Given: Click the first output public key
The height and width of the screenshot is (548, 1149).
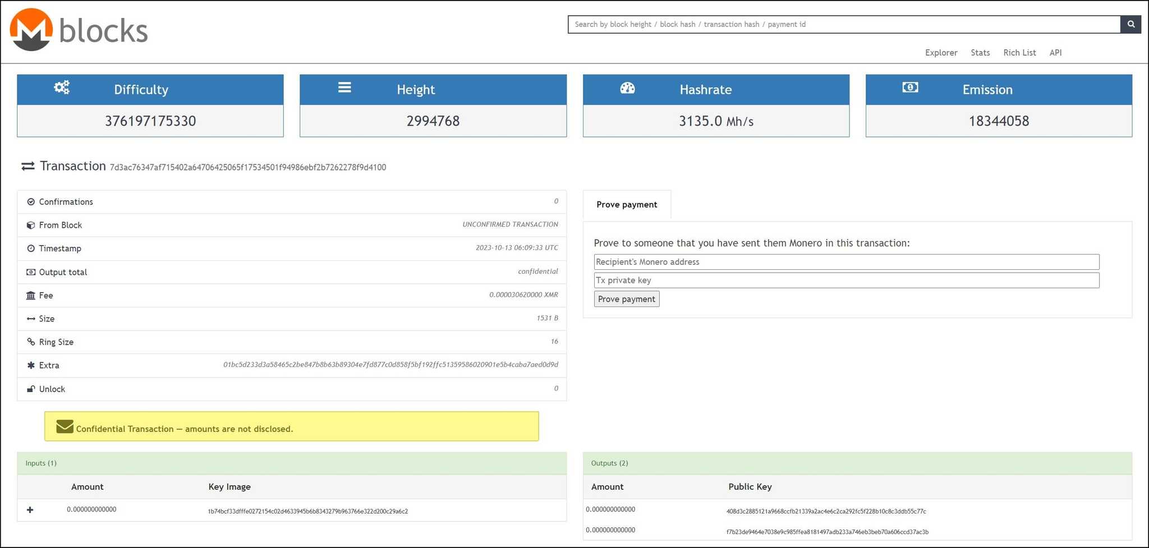Looking at the screenshot, I should tap(826, 512).
